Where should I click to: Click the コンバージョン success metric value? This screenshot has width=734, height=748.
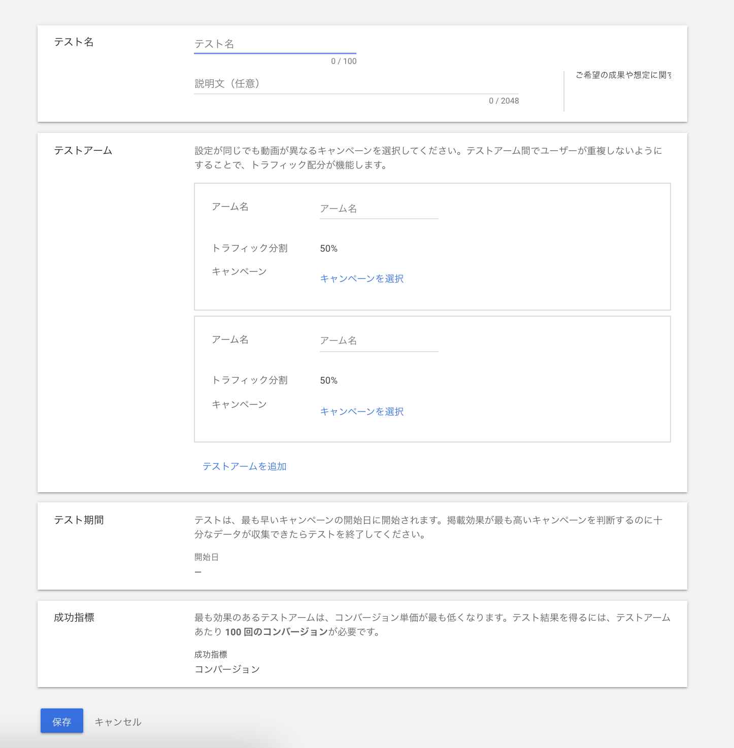pyautogui.click(x=227, y=669)
